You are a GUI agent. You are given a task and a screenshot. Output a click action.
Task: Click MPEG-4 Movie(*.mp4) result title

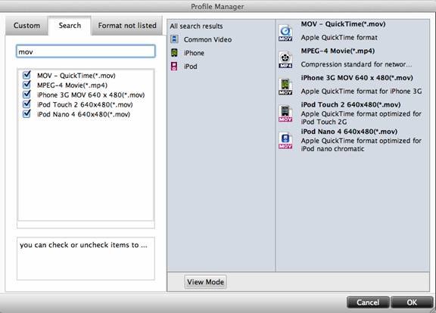point(338,51)
